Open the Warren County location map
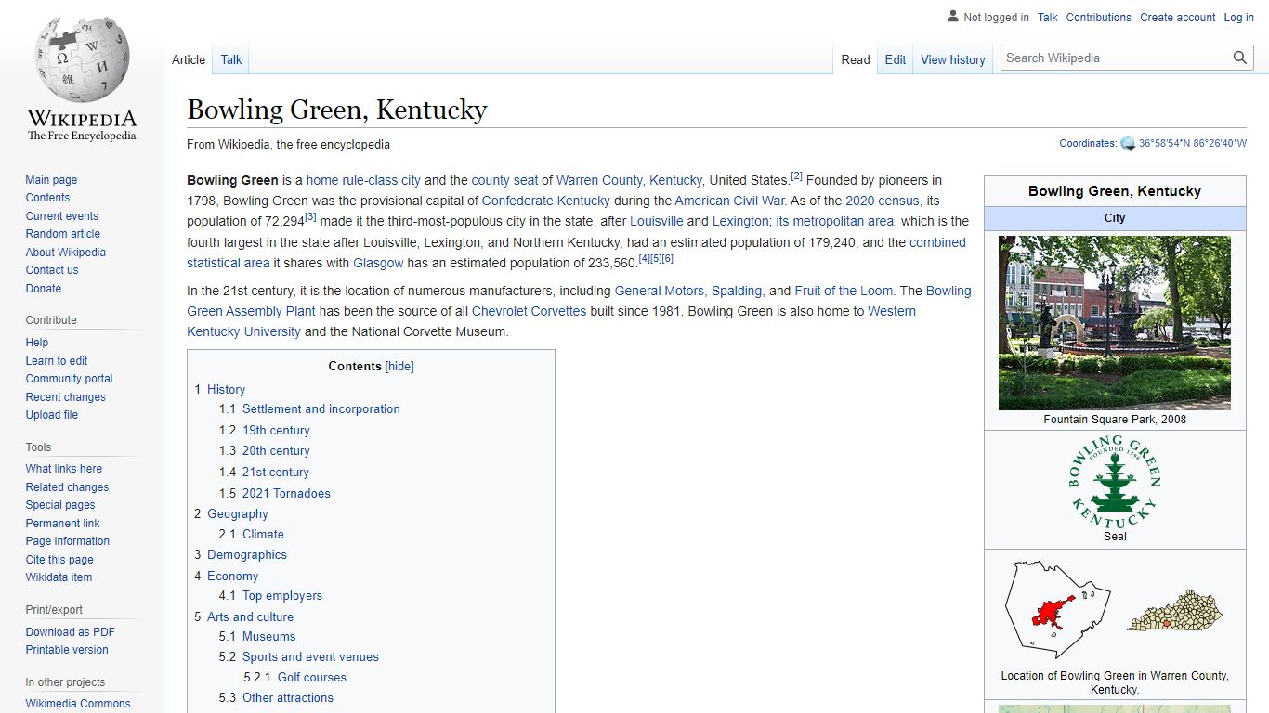This screenshot has width=1269, height=713. [x=1058, y=609]
